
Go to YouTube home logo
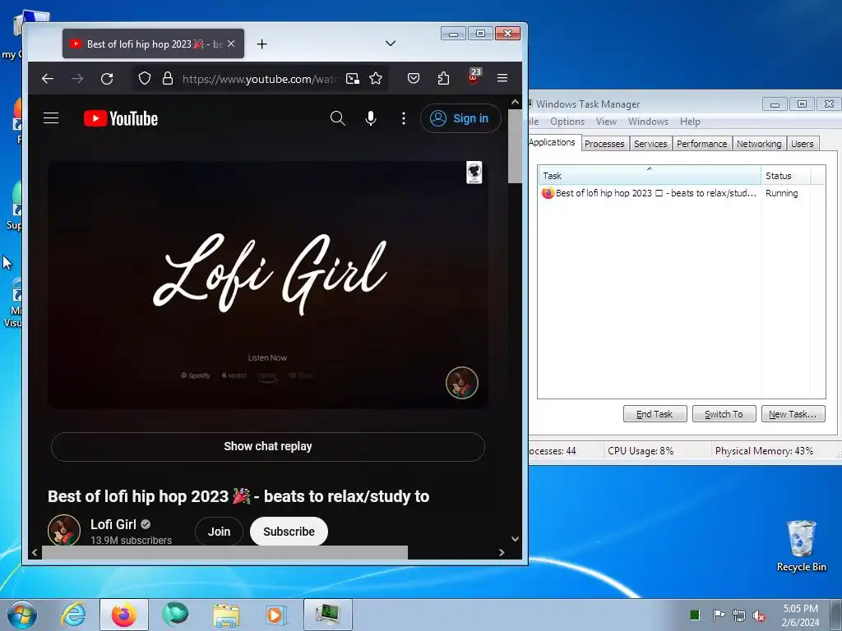[x=121, y=118]
